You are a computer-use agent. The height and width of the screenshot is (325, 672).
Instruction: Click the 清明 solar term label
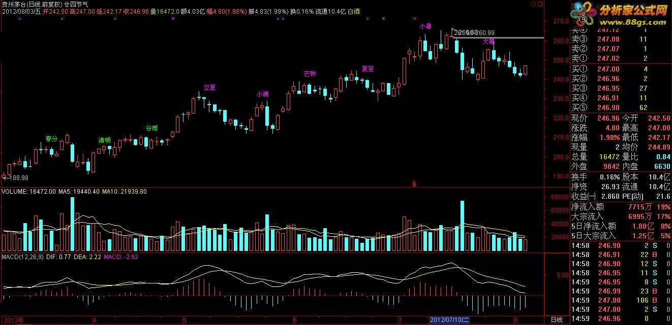(x=104, y=139)
